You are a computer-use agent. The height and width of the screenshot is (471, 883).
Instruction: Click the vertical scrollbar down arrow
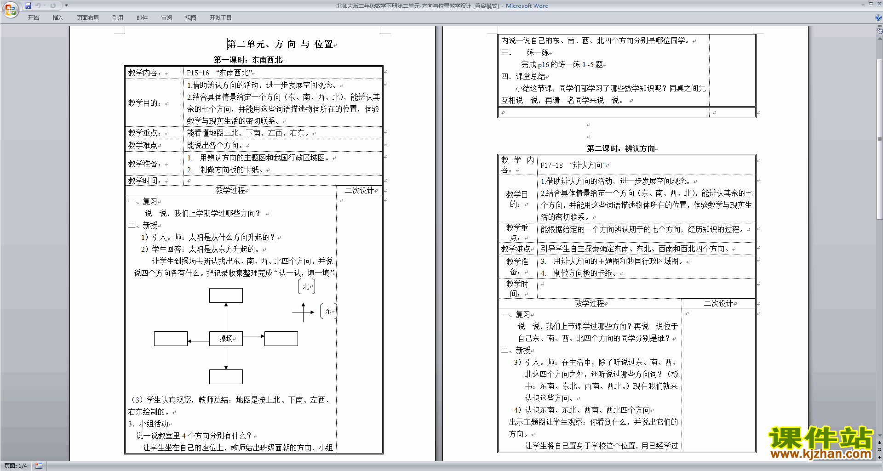coord(880,435)
